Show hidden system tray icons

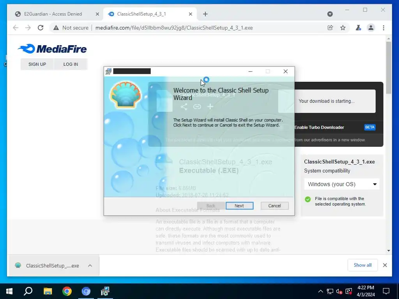321,291
